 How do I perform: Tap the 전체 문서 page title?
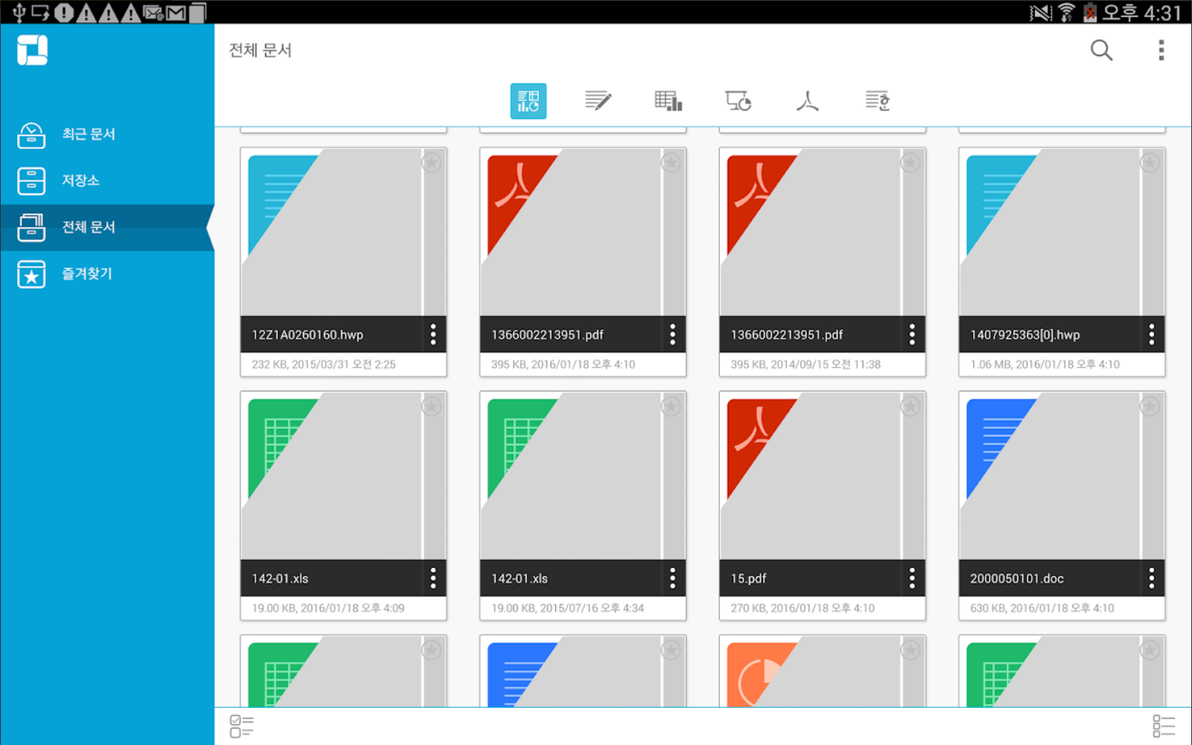pyautogui.click(x=260, y=50)
